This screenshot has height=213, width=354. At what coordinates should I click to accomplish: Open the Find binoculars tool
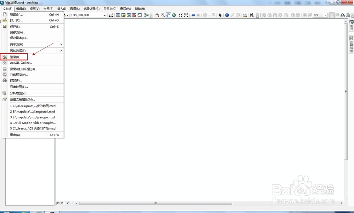coord(251,15)
